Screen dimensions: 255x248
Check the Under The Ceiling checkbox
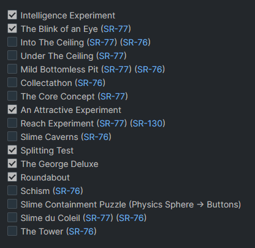[x=12, y=55]
